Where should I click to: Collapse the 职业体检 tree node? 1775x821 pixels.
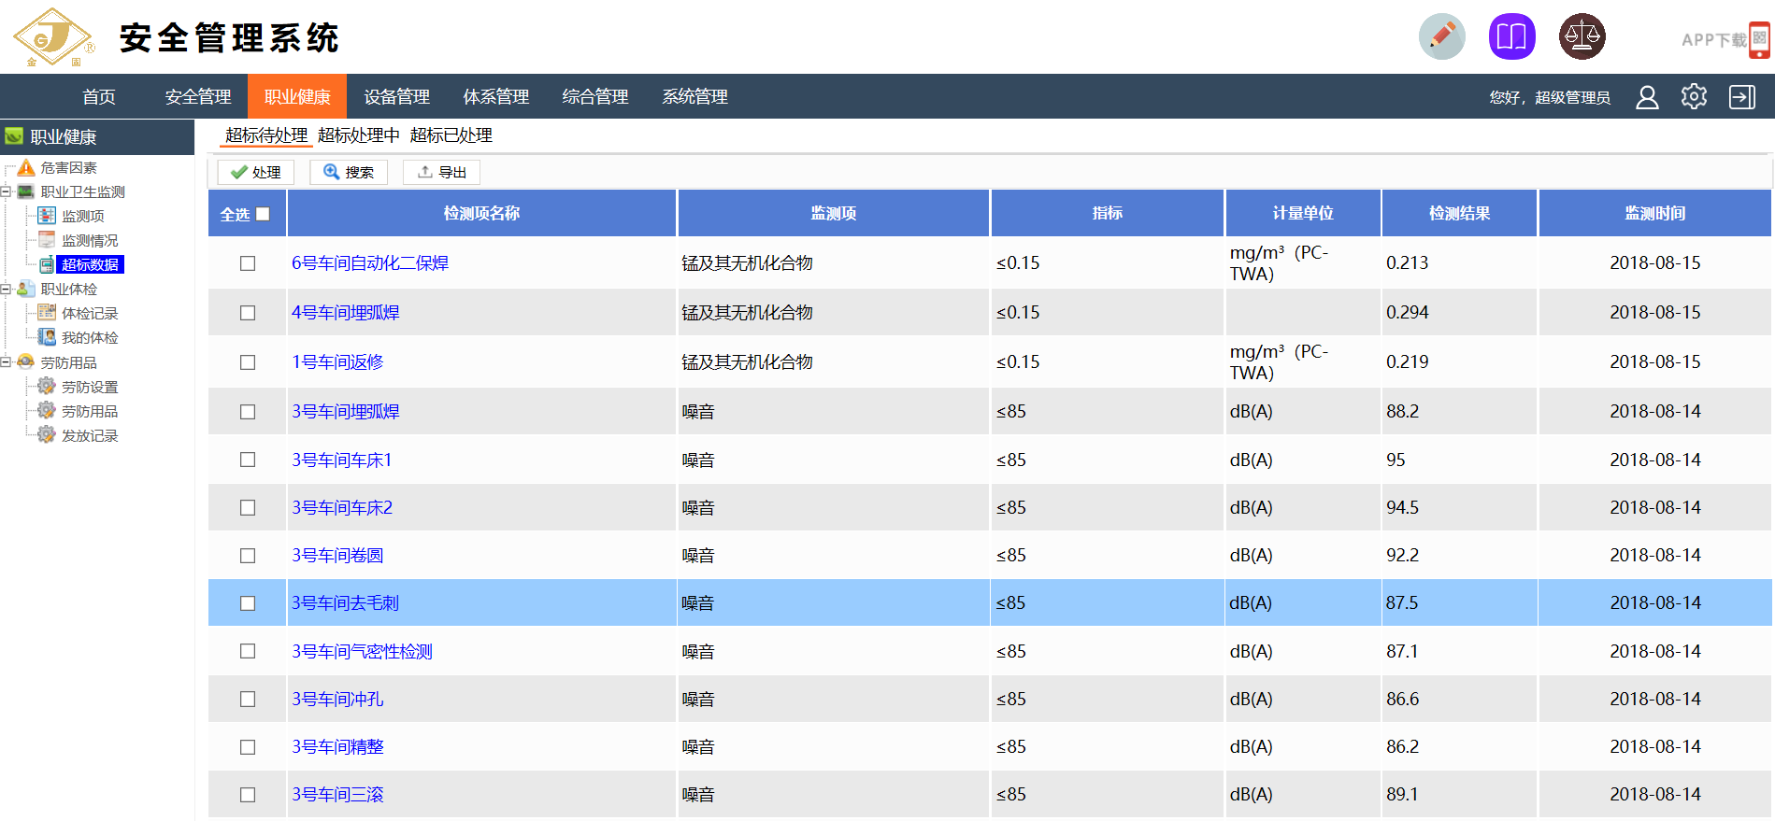click(x=6, y=290)
